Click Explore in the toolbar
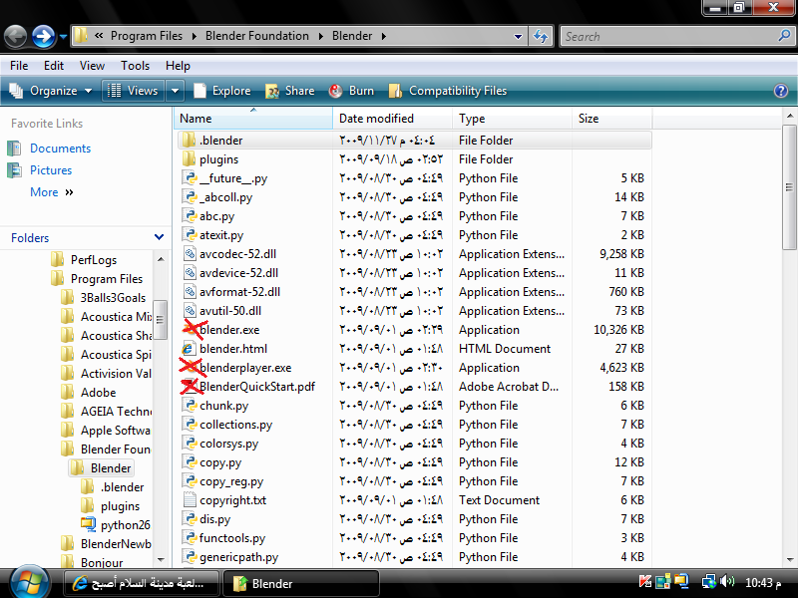This screenshot has height=598, width=798. tap(221, 91)
